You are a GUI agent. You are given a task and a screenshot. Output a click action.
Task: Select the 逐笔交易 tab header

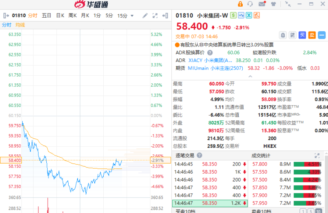coord(185,156)
